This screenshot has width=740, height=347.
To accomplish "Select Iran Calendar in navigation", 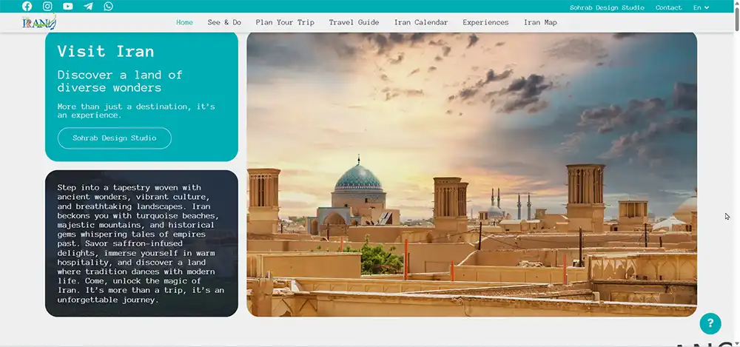I will click(421, 22).
